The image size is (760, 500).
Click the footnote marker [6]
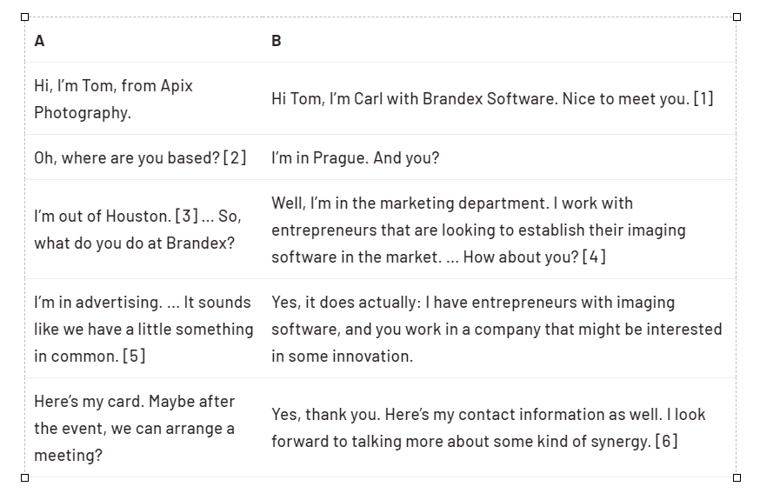(x=666, y=442)
